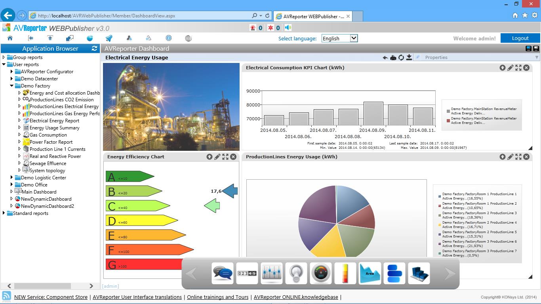This screenshot has width=541, height=304.
Task: Click the globe toolbar icon
Action: click(188, 38)
